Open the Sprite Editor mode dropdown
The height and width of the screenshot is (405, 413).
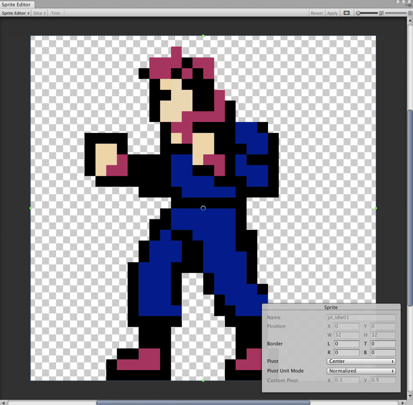click(x=15, y=13)
